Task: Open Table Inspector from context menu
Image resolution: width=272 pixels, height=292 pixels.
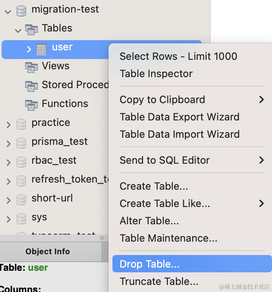Action: pos(156,74)
